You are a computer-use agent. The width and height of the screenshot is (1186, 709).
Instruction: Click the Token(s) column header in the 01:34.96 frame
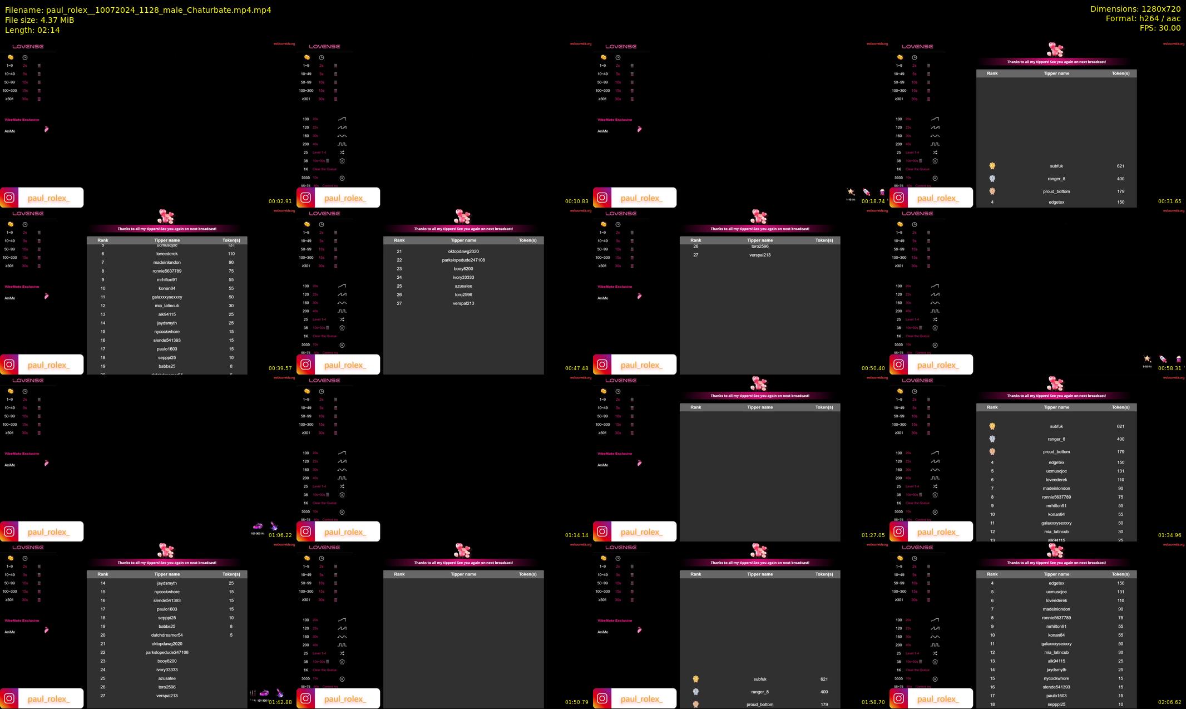tap(1120, 407)
